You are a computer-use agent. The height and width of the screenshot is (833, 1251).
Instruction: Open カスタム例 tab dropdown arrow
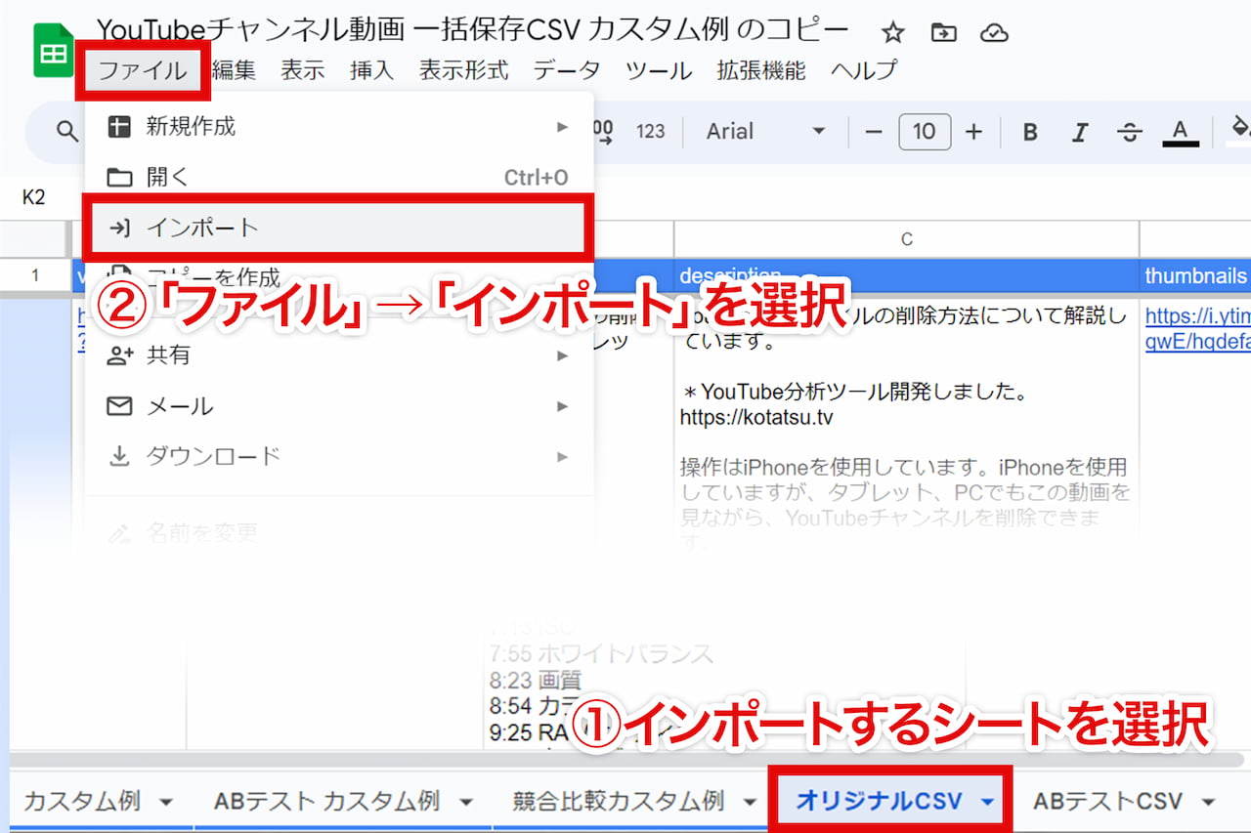165,803
